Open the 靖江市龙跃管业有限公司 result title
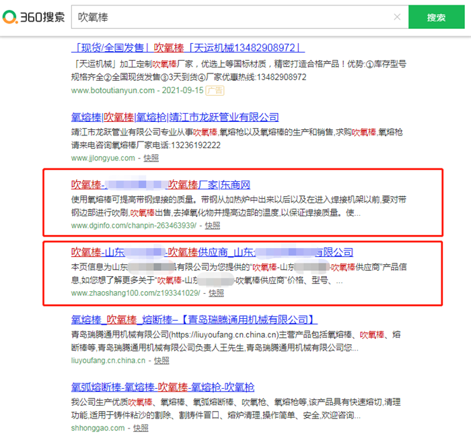The image size is (471, 440). [x=175, y=117]
